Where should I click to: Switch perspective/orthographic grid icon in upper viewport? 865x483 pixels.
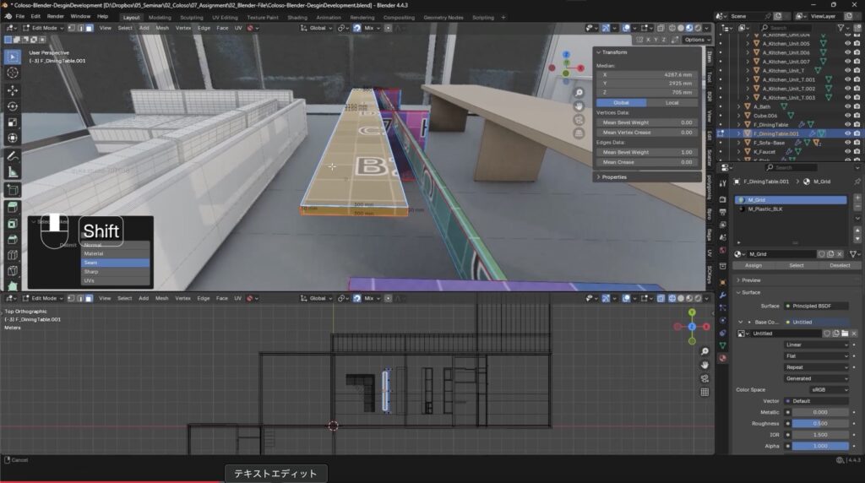[579, 133]
